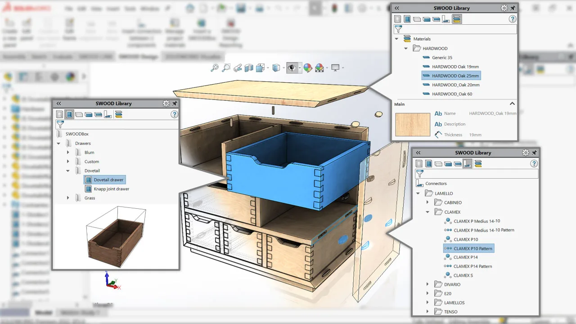The height and width of the screenshot is (324, 576).
Task: Collapse the CLAMEX connectors folder
Action: click(x=427, y=212)
